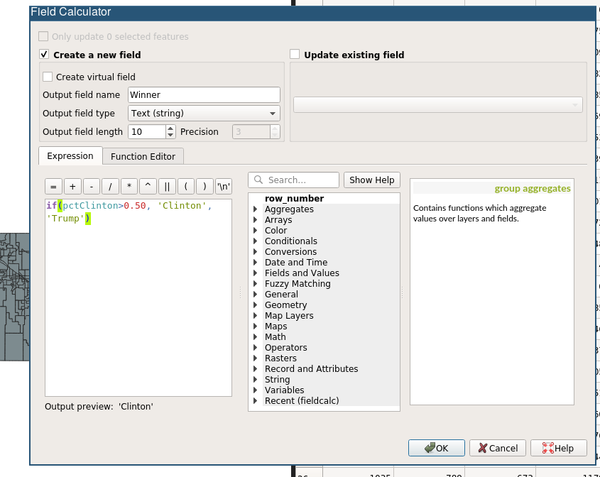Click the equals operator button
The image size is (600, 477).
pyautogui.click(x=54, y=187)
